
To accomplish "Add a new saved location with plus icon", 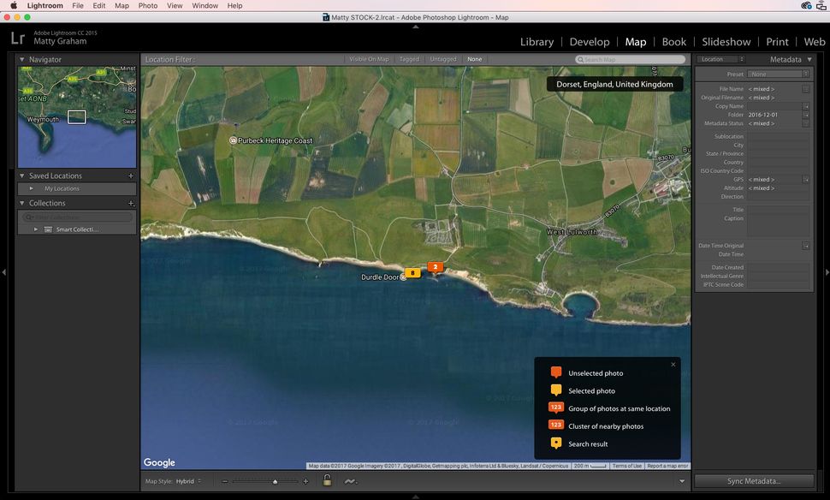I will click(x=131, y=176).
